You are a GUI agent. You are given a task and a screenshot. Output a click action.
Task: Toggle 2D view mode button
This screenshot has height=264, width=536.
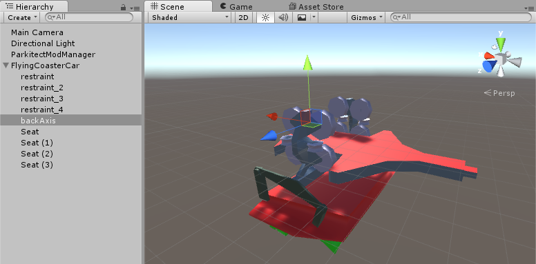pyautogui.click(x=243, y=18)
